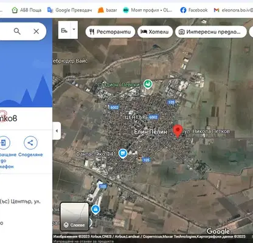Open the Facebook bookmark
Image resolution: width=253 pixels, height=243 pixels.
tap(194, 10)
